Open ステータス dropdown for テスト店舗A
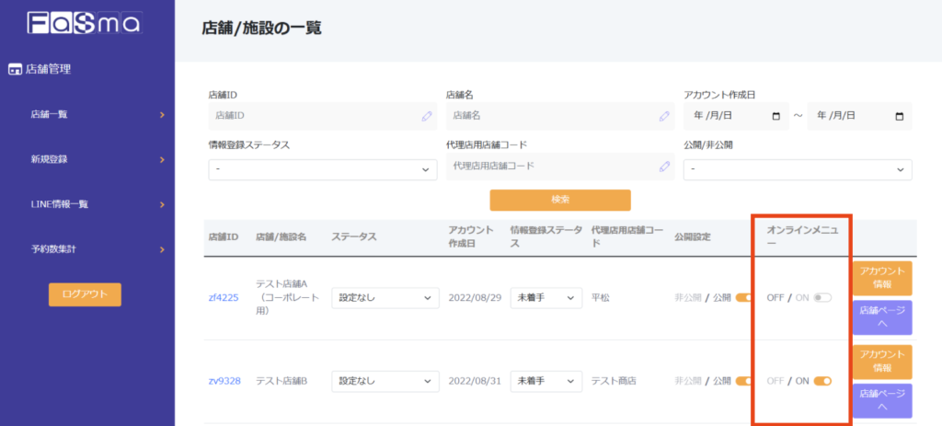The image size is (942, 426). (x=385, y=298)
